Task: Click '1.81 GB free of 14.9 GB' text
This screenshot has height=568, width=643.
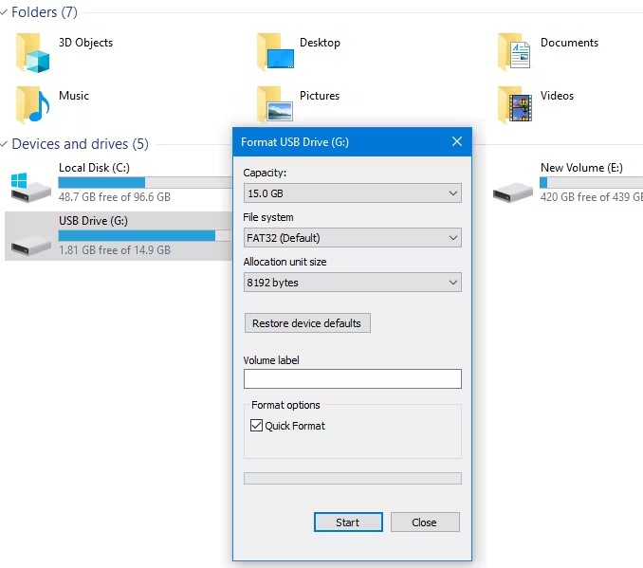Action: [115, 250]
